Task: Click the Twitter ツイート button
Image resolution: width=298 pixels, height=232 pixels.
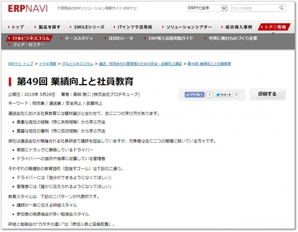Action: tap(224, 94)
